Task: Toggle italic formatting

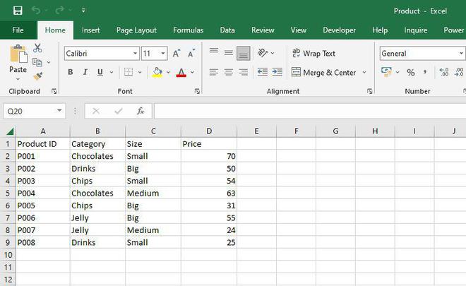Action: [x=85, y=72]
